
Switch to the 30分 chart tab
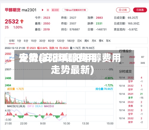[42, 41]
